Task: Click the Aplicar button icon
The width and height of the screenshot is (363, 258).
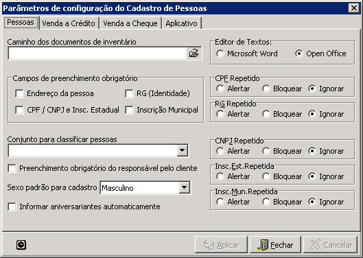Action: pyautogui.click(x=209, y=245)
